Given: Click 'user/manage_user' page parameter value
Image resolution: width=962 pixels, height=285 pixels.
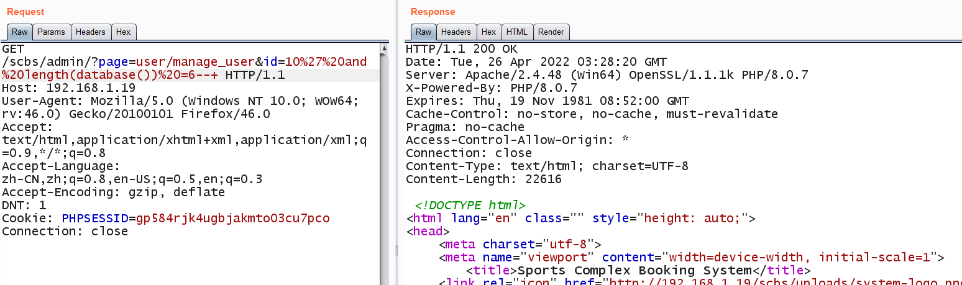Looking at the screenshot, I should click(196, 62).
